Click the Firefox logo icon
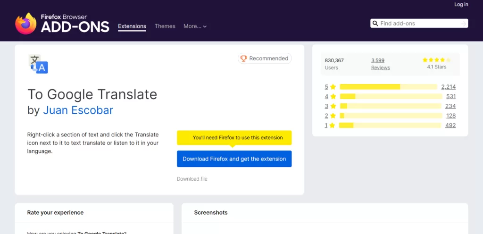Screen dimensions: 483x234 click(x=25, y=24)
